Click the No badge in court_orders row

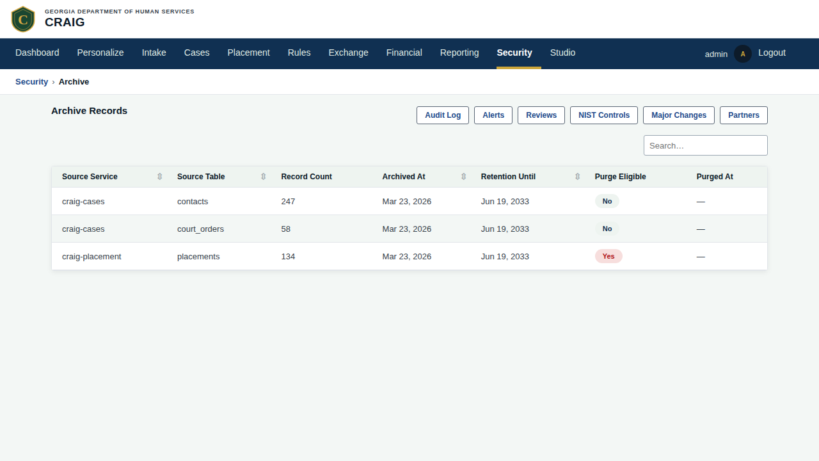point(607,229)
